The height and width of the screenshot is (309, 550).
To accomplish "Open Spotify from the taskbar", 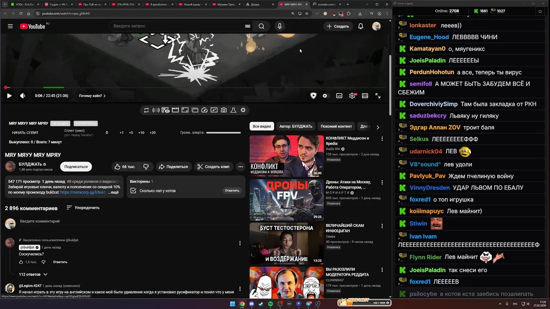I will pos(270,304).
